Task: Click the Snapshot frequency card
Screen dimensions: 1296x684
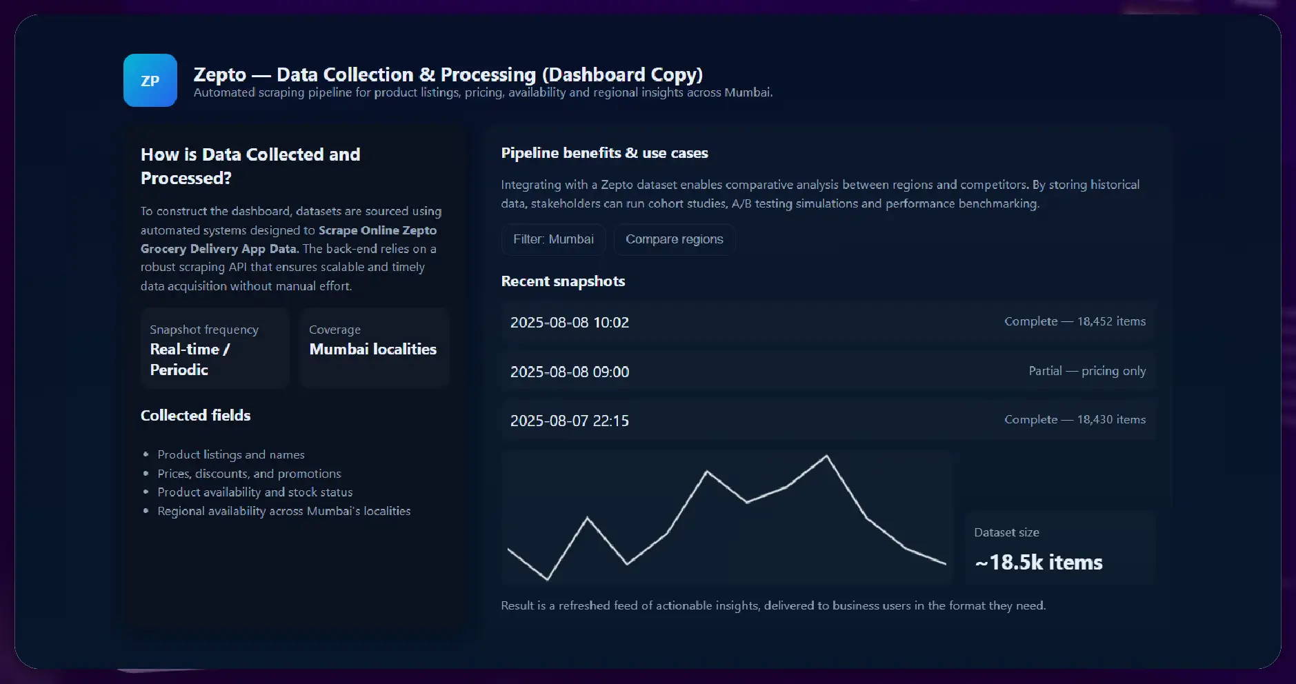Action: (x=215, y=349)
